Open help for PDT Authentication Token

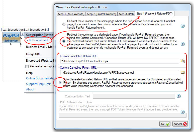pyautogui.click(x=183, y=112)
